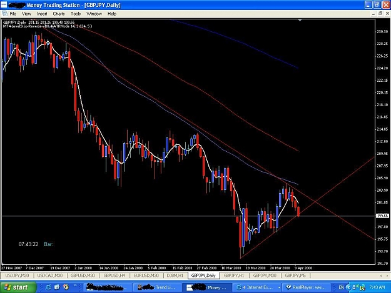Launch the media player quick launch icon

66,287
